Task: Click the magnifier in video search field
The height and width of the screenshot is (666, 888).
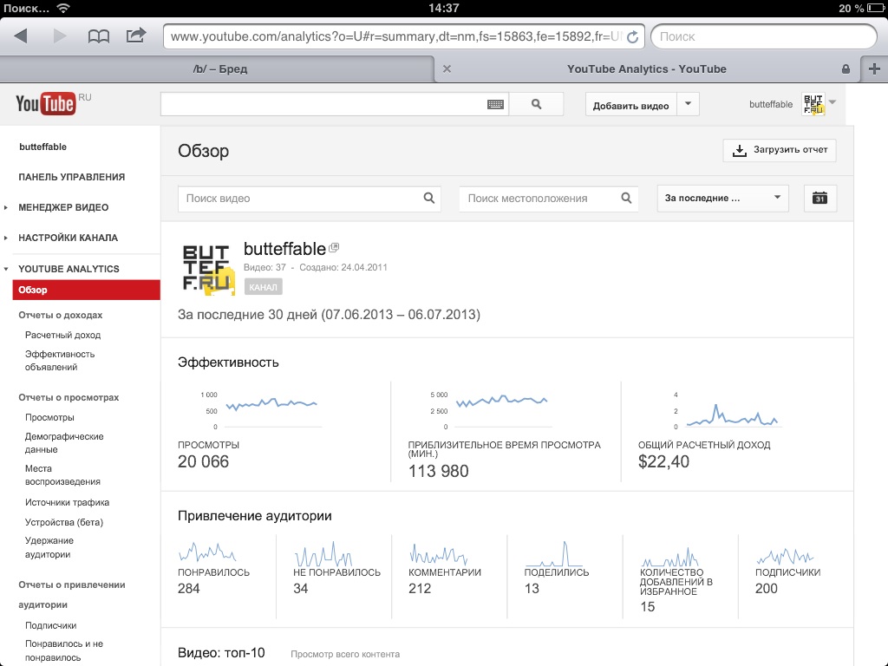Action: pos(429,199)
